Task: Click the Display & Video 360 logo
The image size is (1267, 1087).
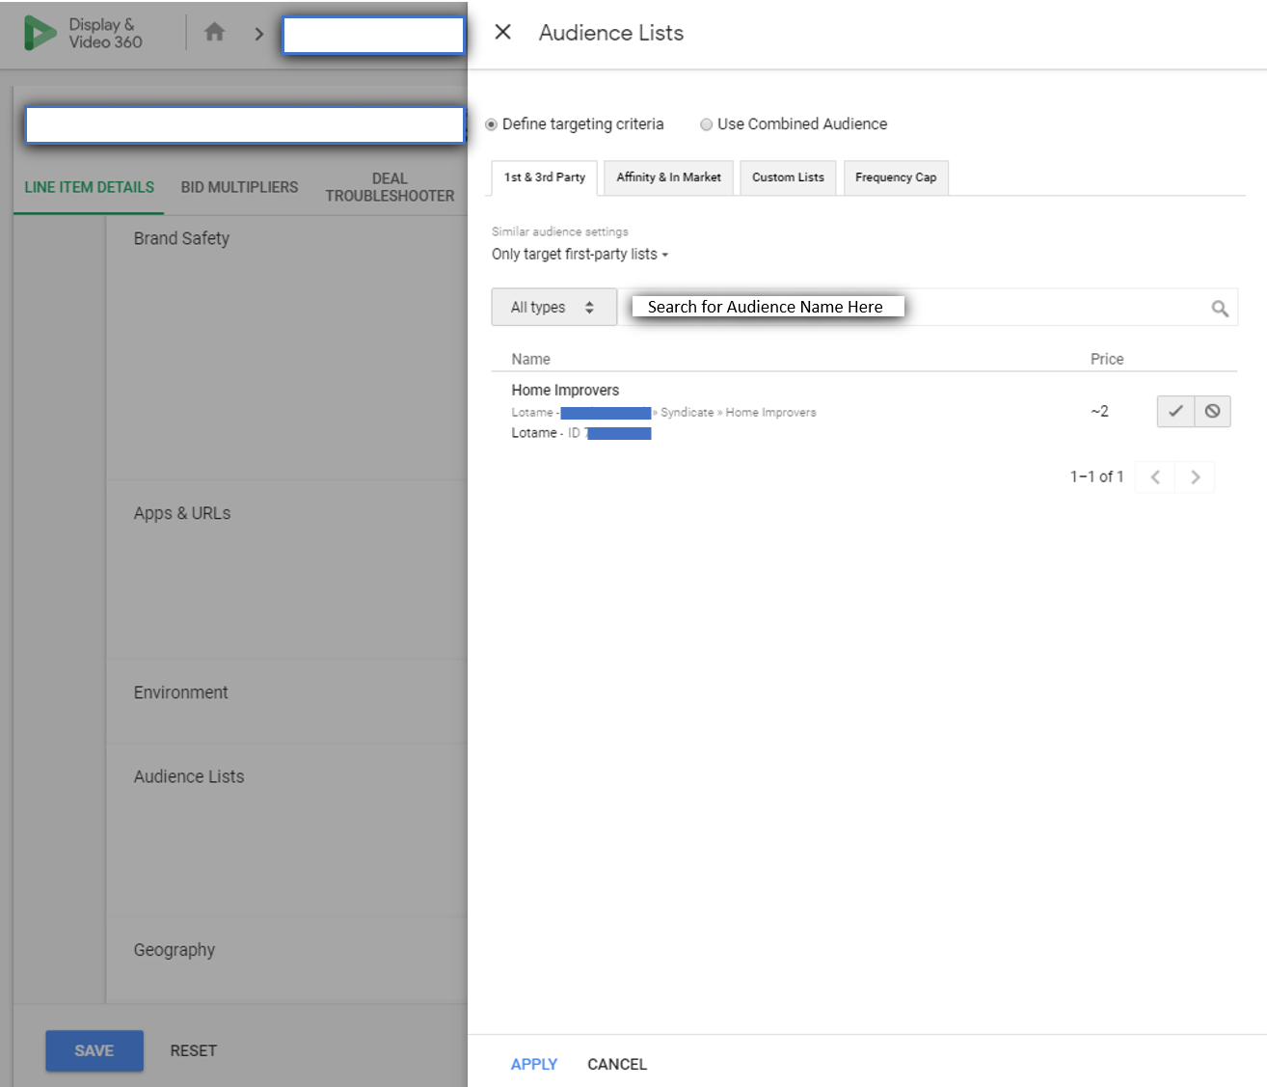Action: 83,33
